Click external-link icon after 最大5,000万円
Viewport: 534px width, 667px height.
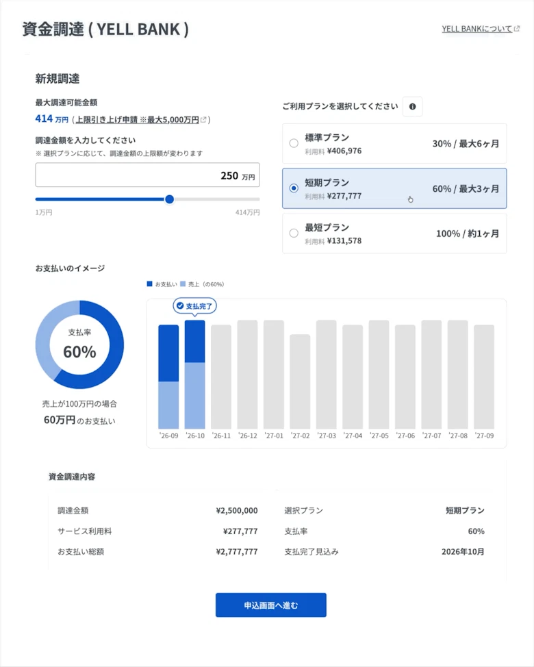coord(203,120)
